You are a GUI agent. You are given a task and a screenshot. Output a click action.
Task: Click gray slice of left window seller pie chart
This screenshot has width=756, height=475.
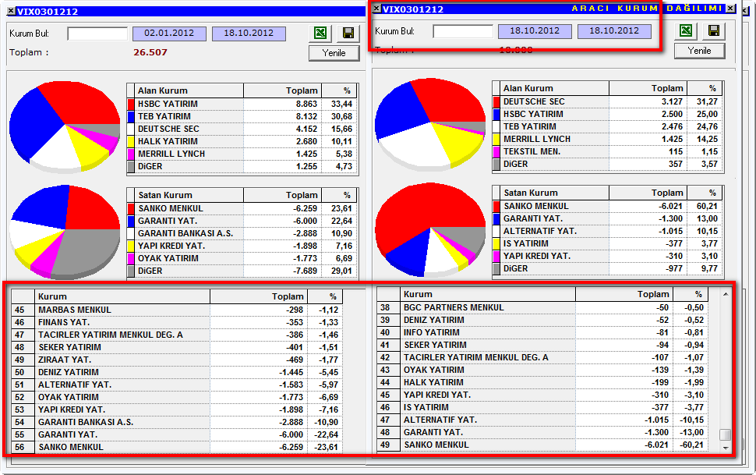(x=89, y=251)
